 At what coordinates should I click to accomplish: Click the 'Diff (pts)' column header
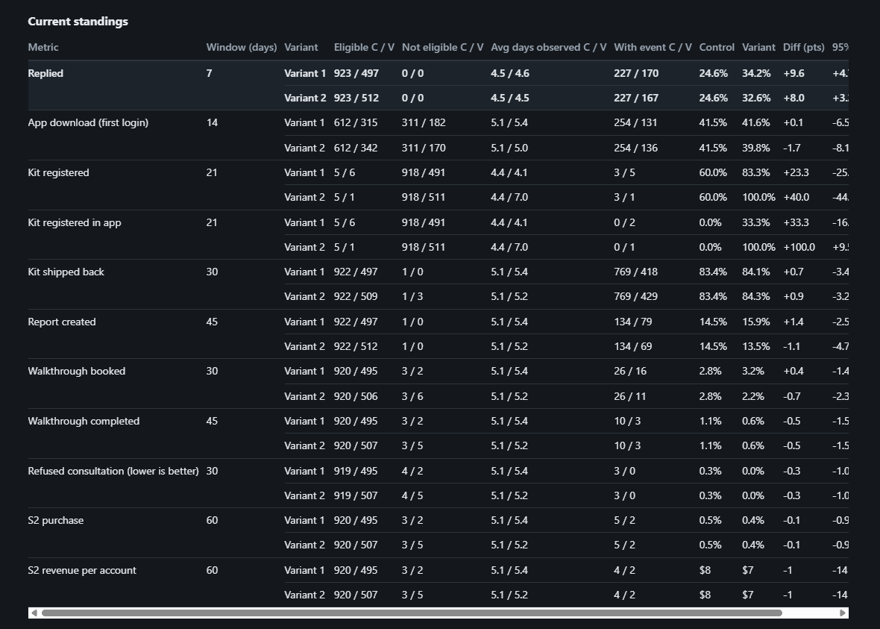(804, 47)
